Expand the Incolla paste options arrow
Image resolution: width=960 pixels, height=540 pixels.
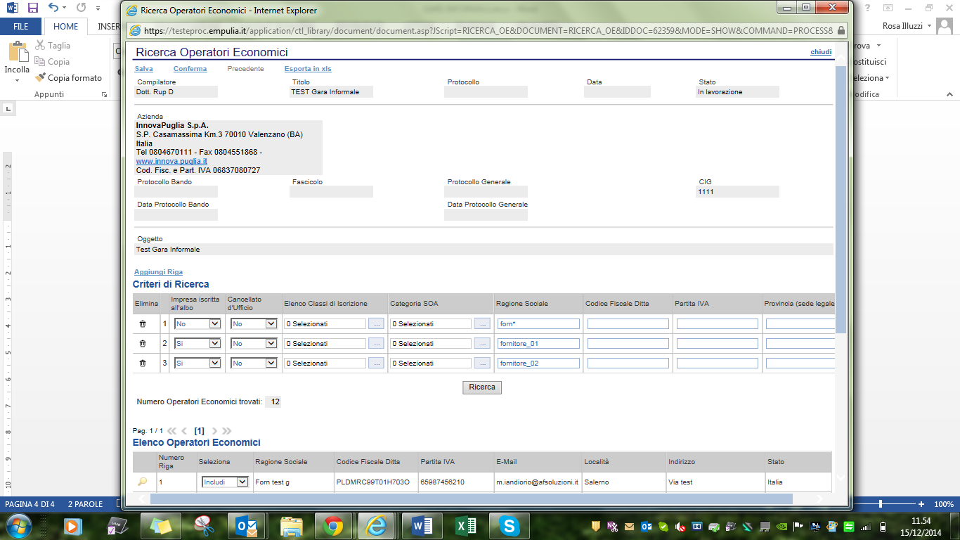[x=17, y=80]
